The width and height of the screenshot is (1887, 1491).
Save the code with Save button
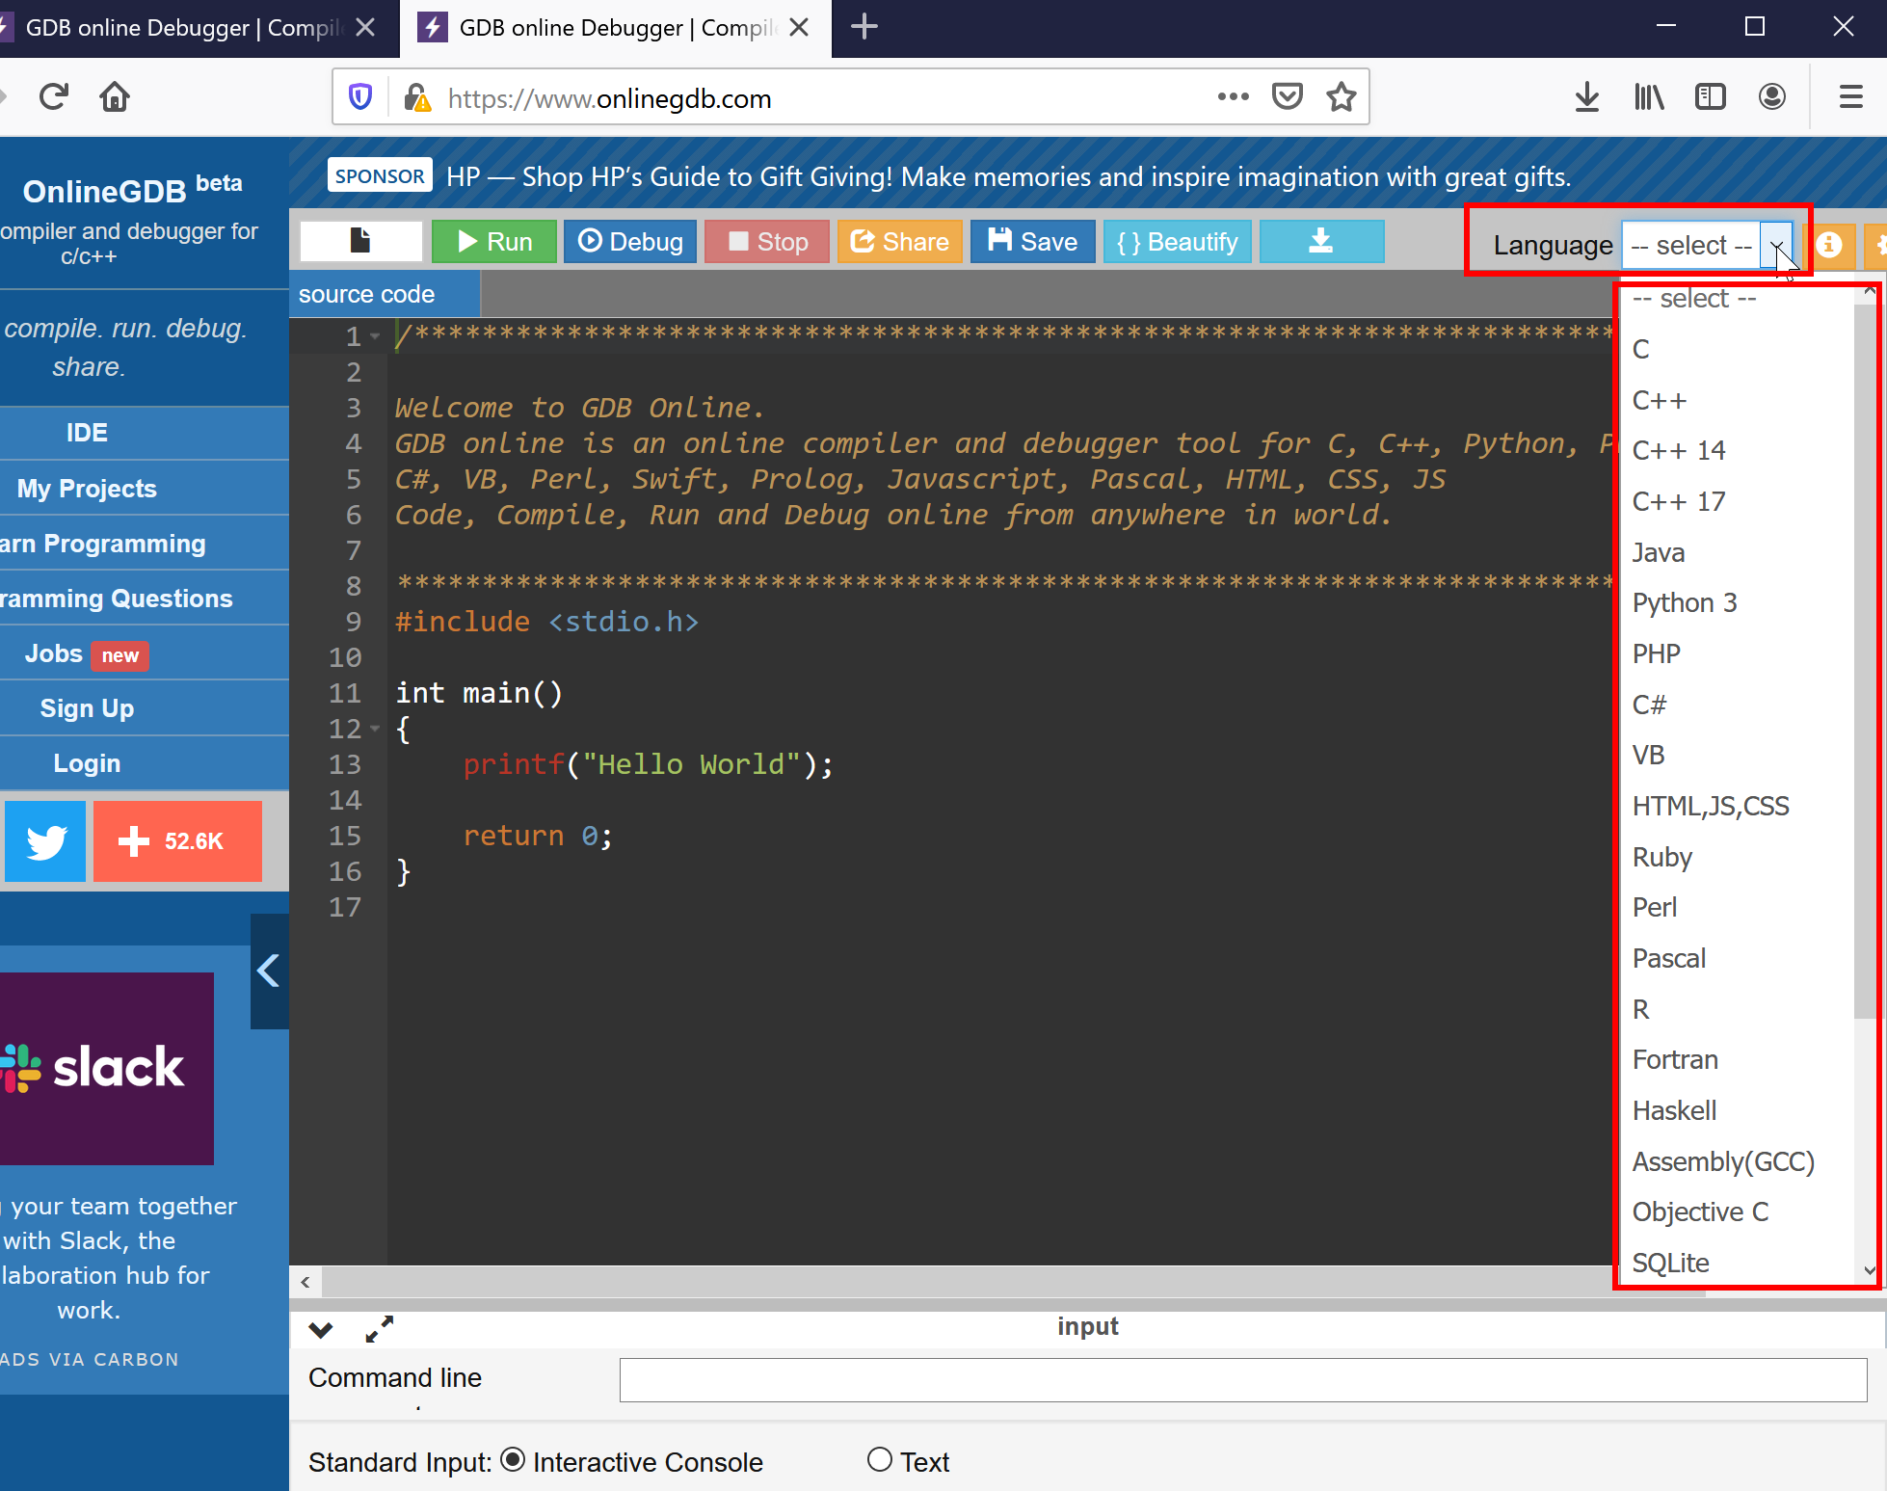[1033, 241]
